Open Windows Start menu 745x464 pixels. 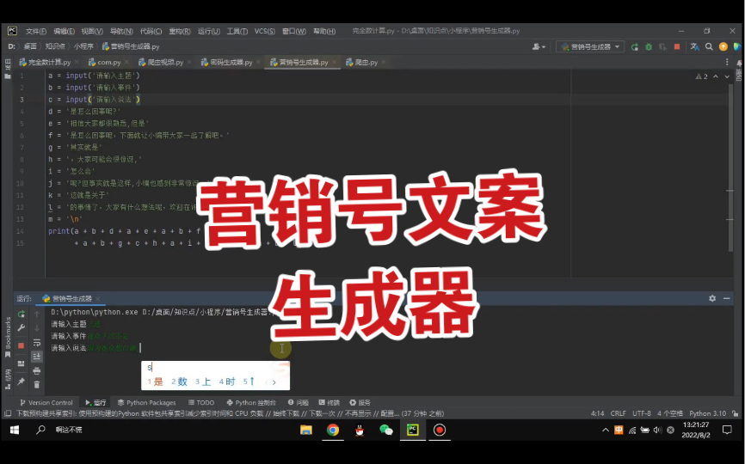coord(15,430)
